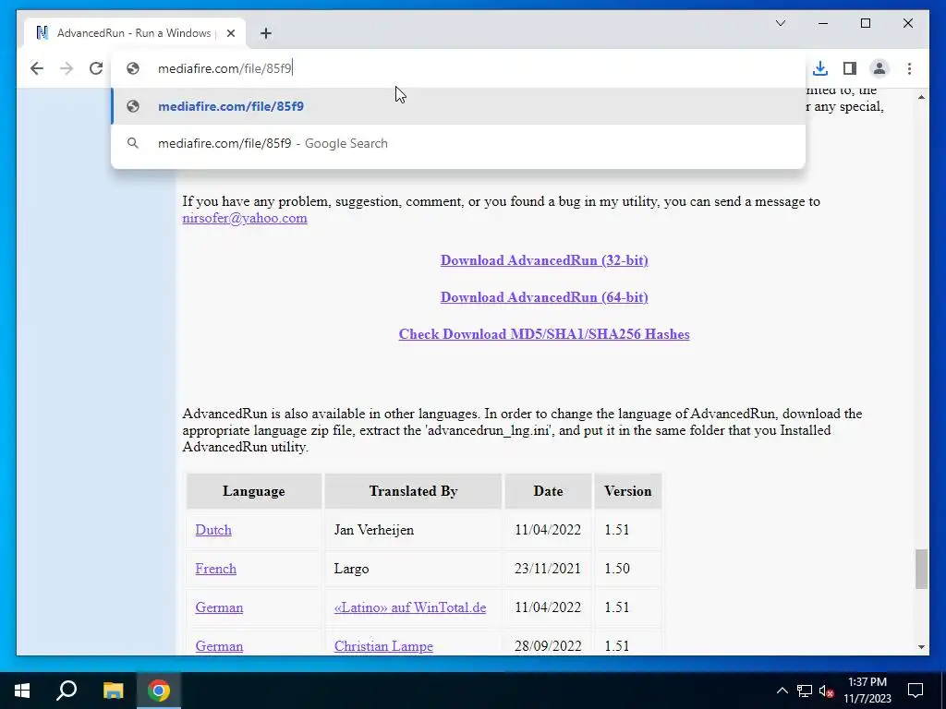Download AdvancedRun (32-bit)

(543, 259)
